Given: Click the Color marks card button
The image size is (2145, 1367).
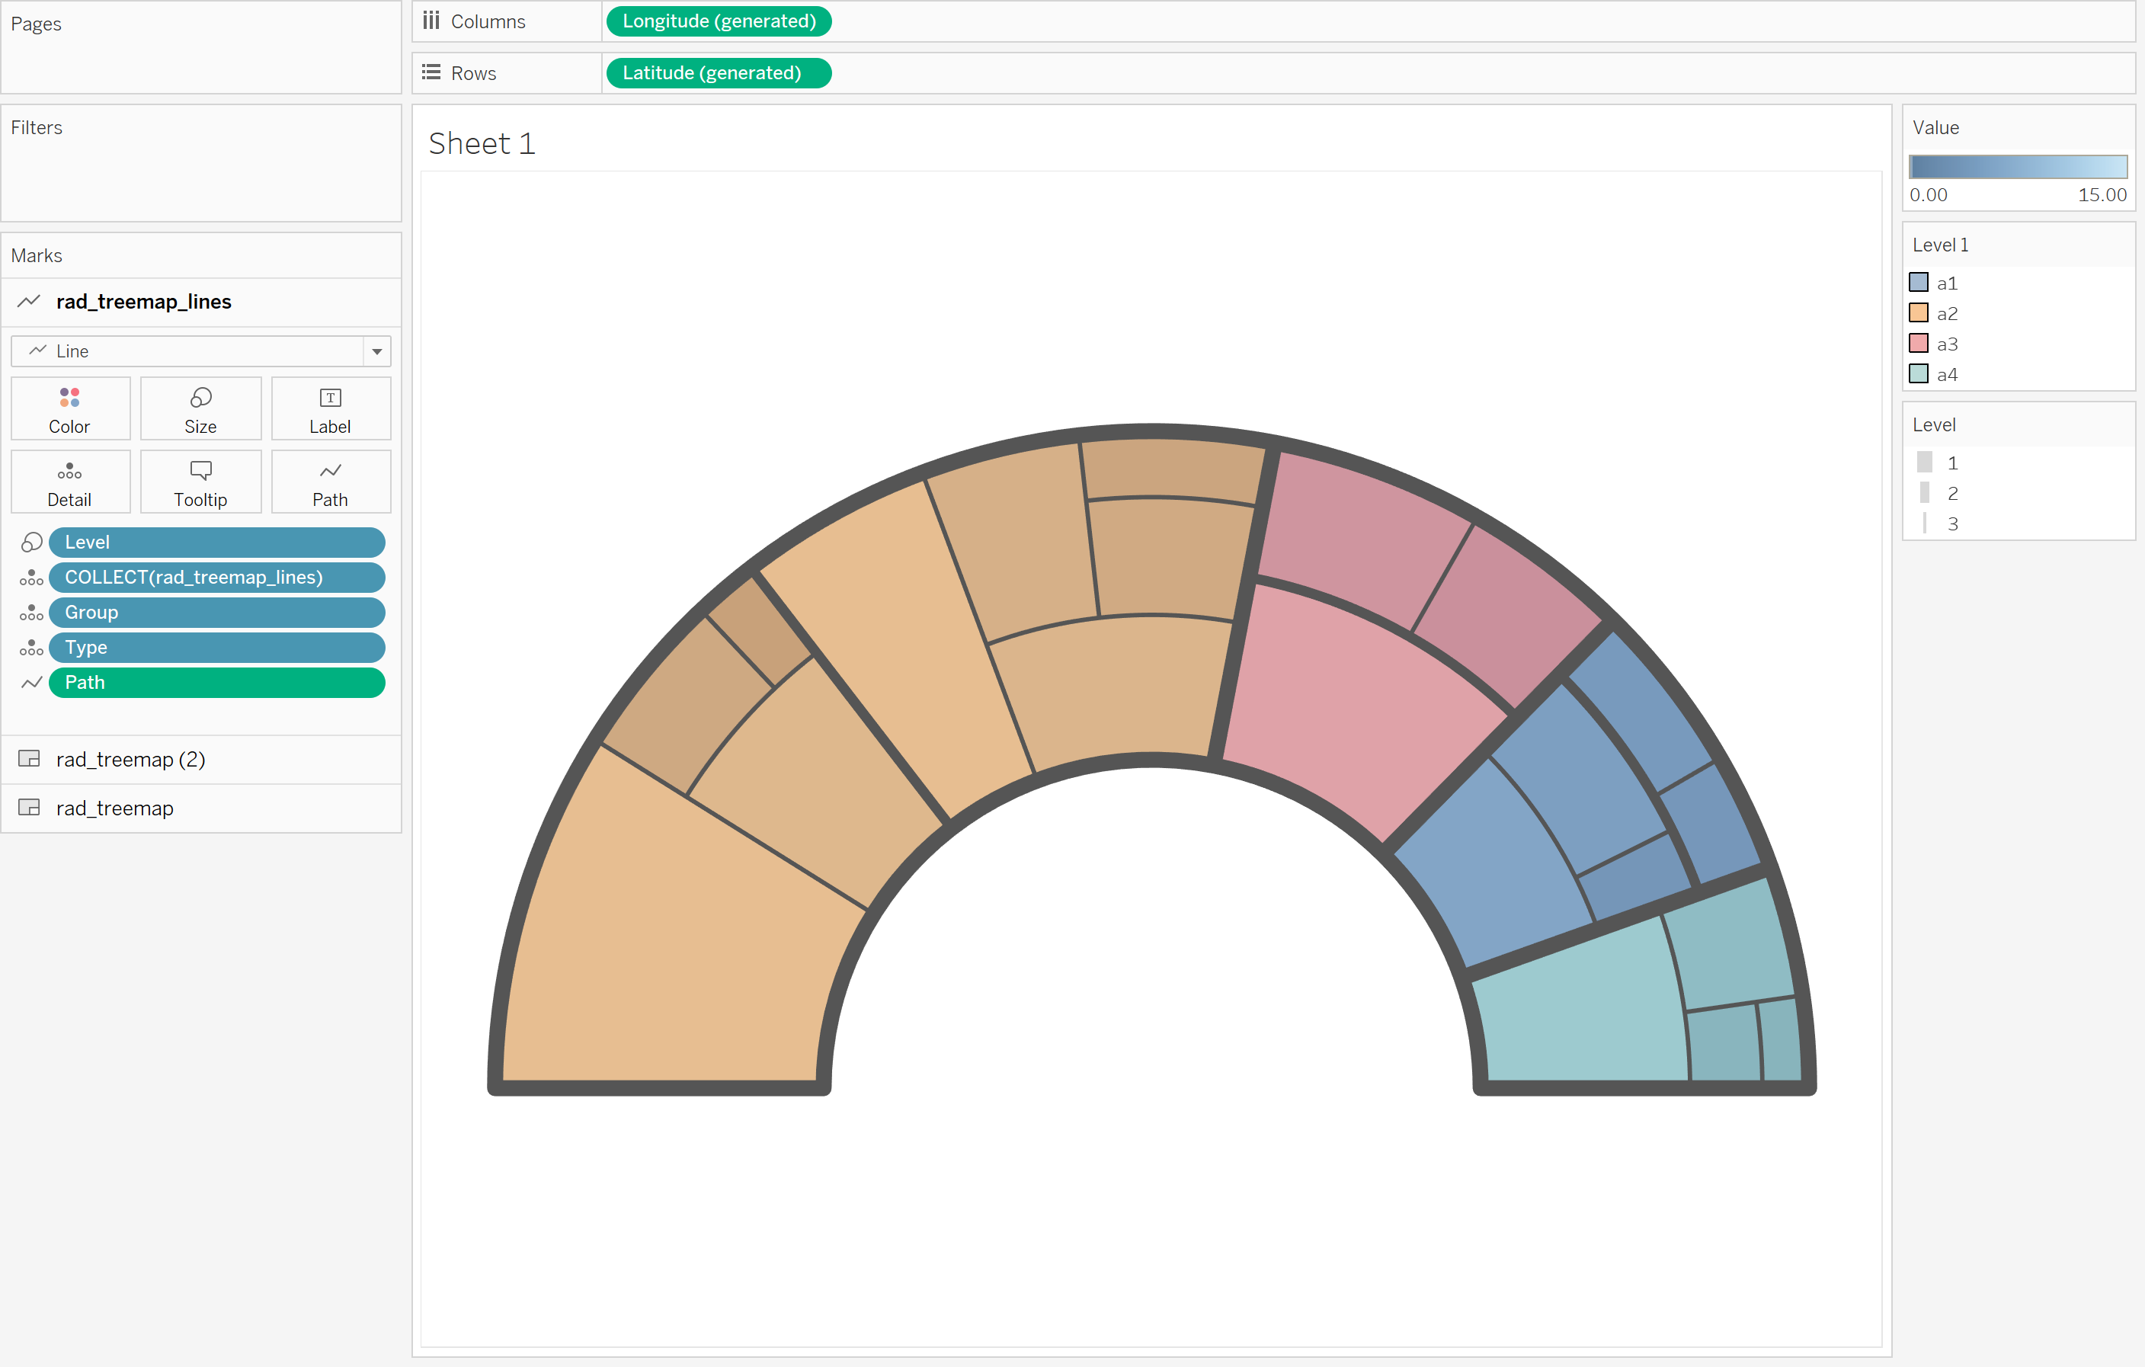Looking at the screenshot, I should click(x=69, y=408).
